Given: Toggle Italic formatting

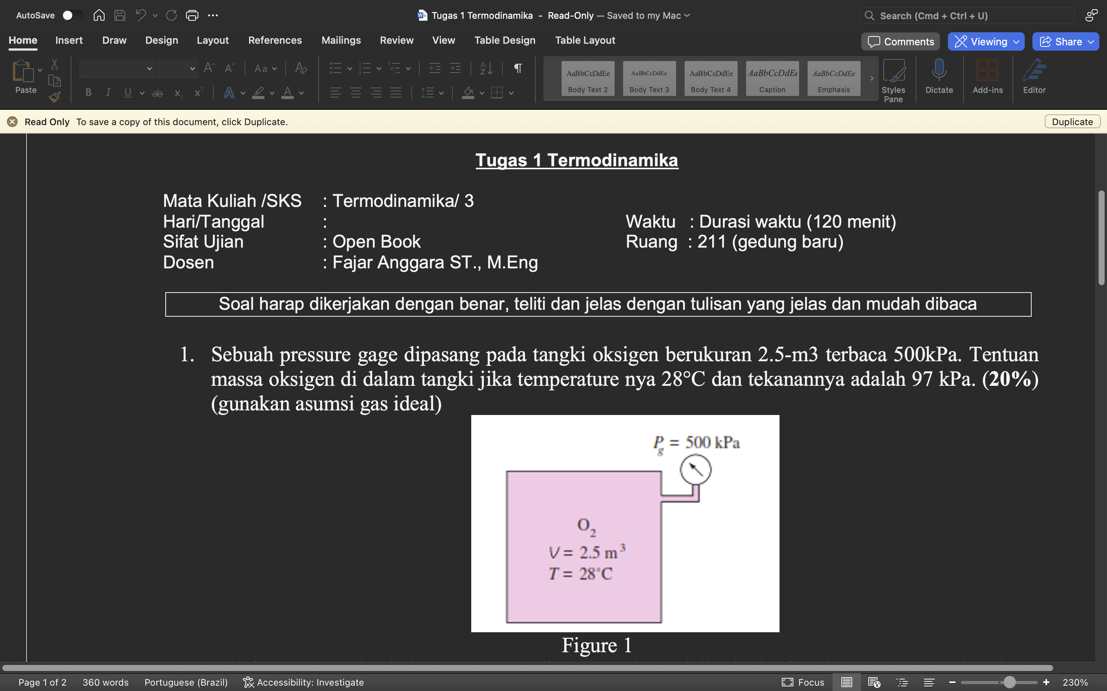Looking at the screenshot, I should pyautogui.click(x=108, y=93).
